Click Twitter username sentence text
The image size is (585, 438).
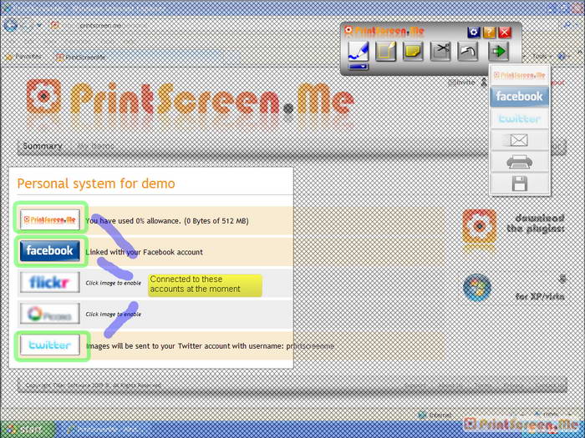point(210,346)
